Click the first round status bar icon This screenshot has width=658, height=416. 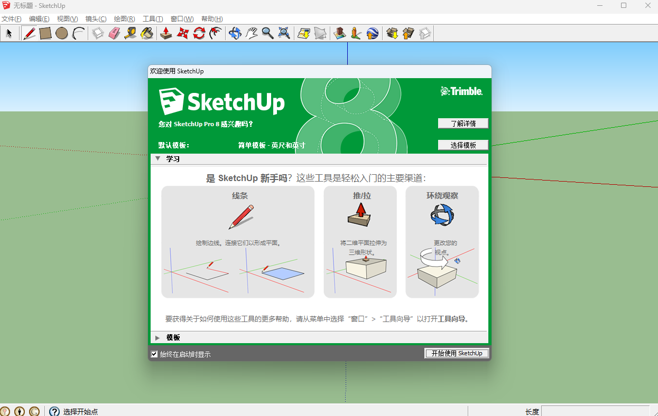pyautogui.click(x=5, y=411)
